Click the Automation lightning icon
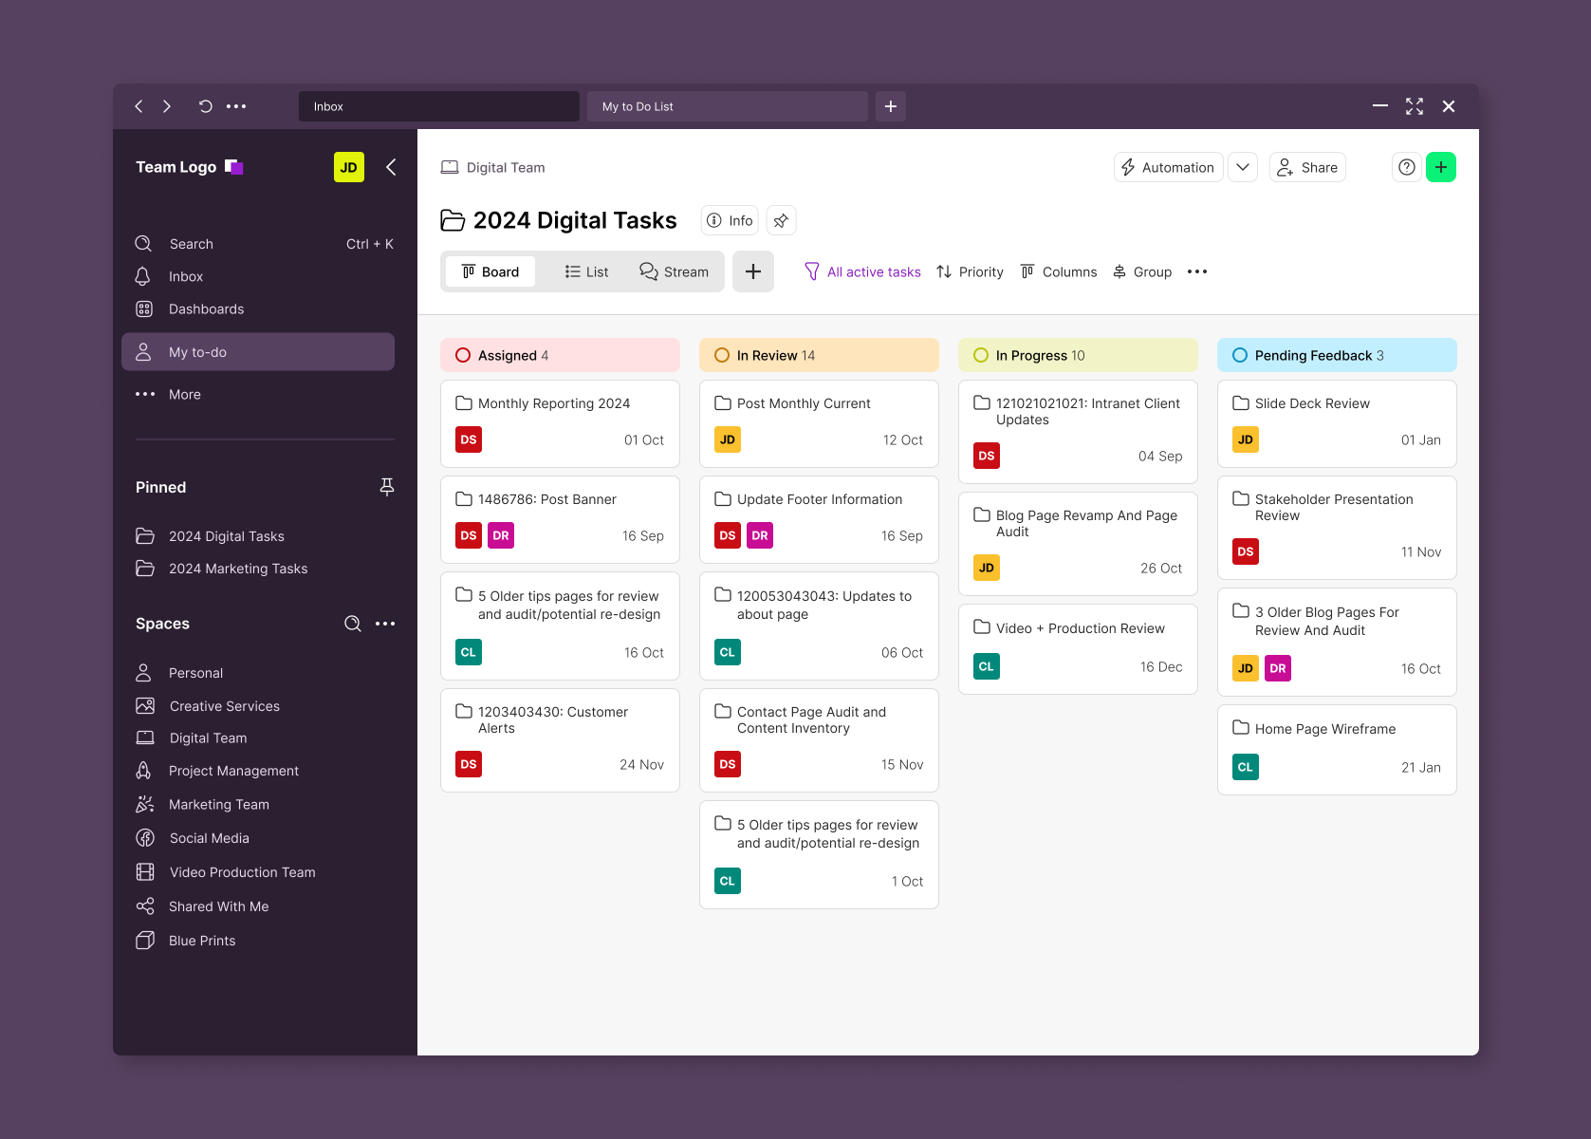The height and width of the screenshot is (1139, 1591). (1127, 166)
